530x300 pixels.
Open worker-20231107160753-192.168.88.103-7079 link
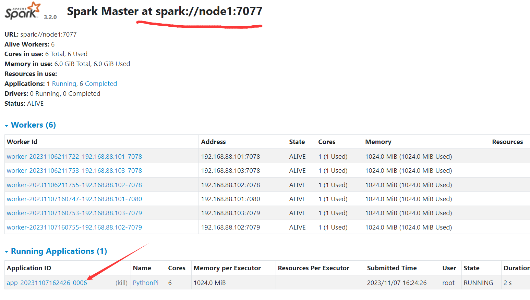coord(74,213)
